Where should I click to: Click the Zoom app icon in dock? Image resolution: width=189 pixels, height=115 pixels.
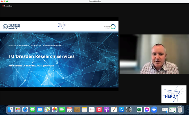154,110
